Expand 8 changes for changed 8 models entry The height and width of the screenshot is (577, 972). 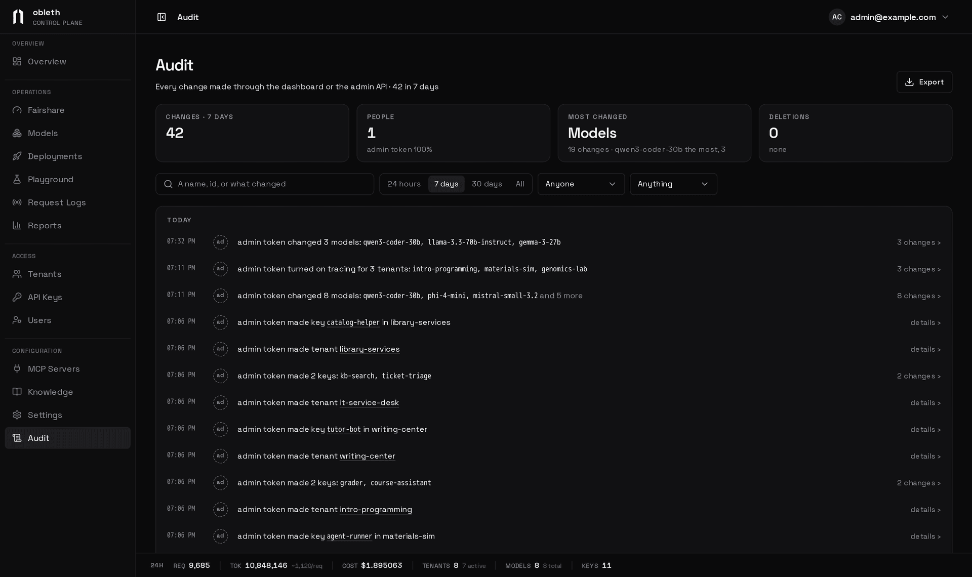919,296
